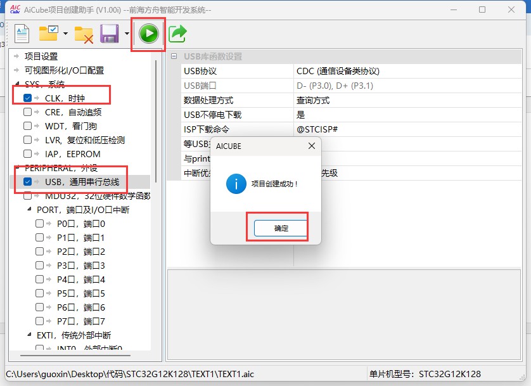
Task: Click the AiCube app logo in title bar
Action: click(x=15, y=10)
